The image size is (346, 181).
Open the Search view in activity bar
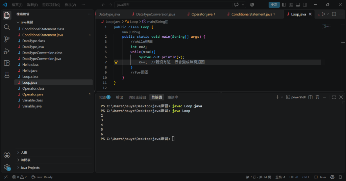tap(7, 27)
